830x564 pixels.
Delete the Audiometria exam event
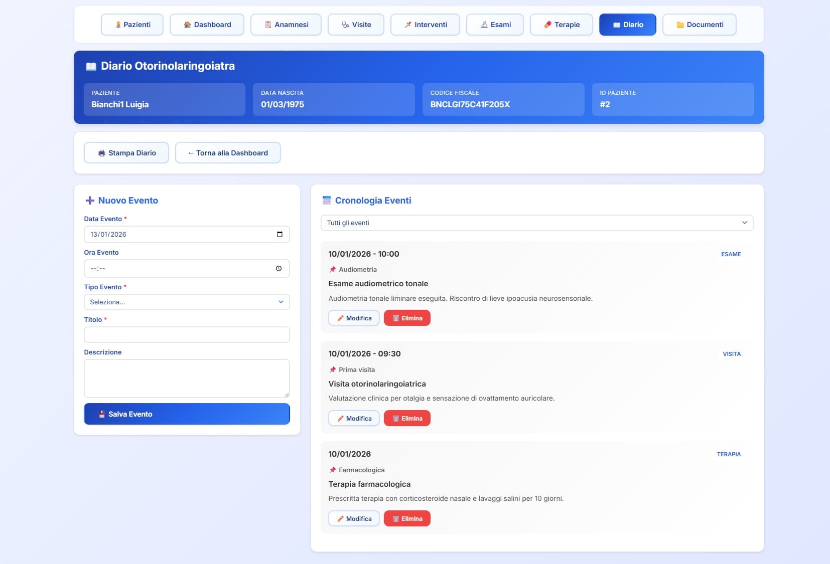407,318
